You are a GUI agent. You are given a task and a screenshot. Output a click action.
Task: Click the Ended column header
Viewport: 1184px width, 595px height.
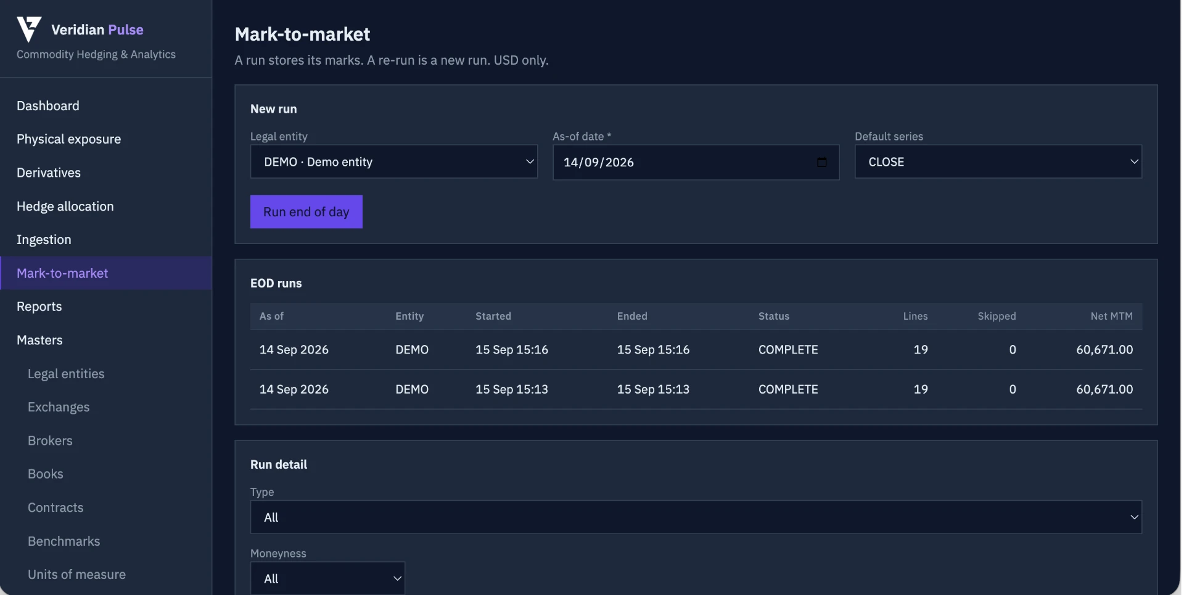632,316
